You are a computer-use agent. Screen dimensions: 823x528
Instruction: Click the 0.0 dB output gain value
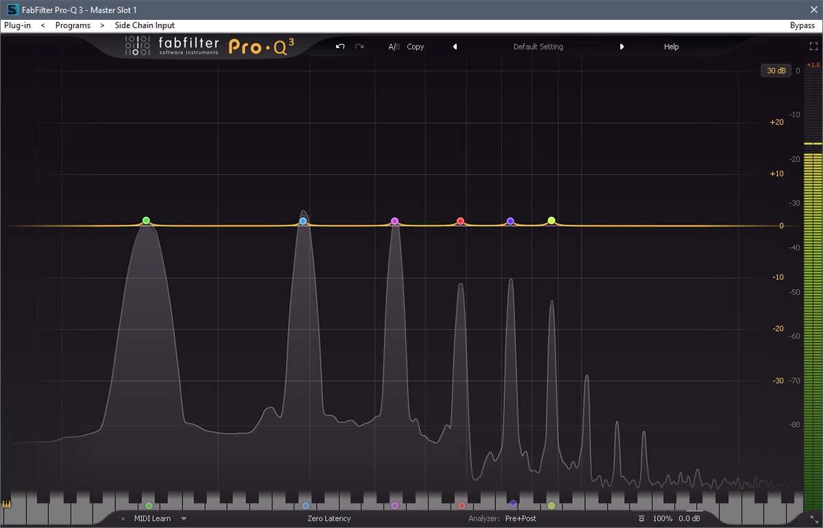coord(690,518)
